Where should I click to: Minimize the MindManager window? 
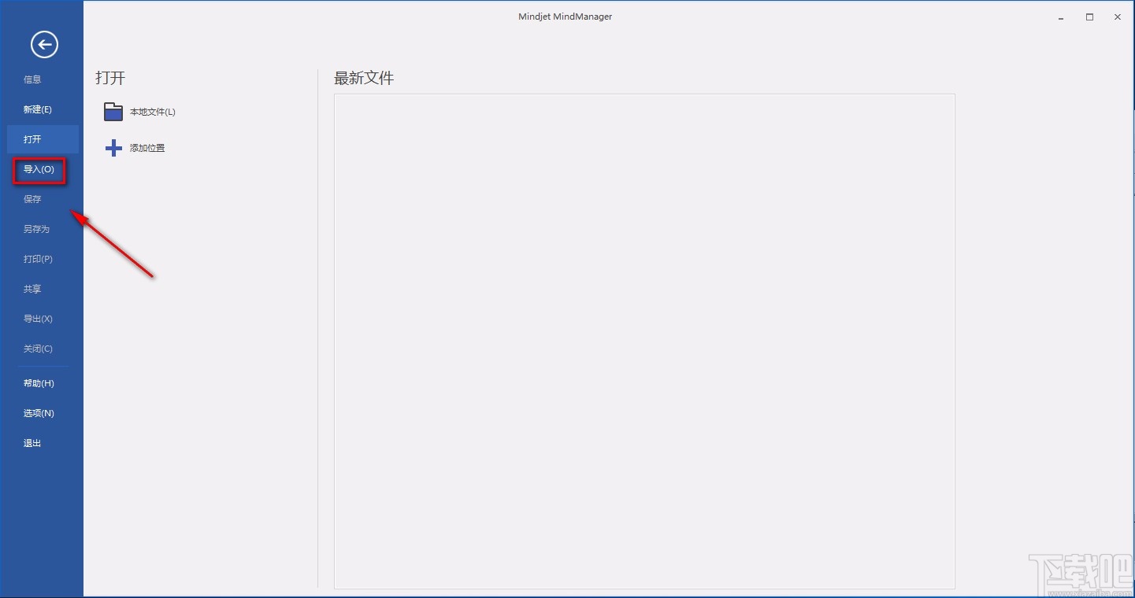(1062, 17)
